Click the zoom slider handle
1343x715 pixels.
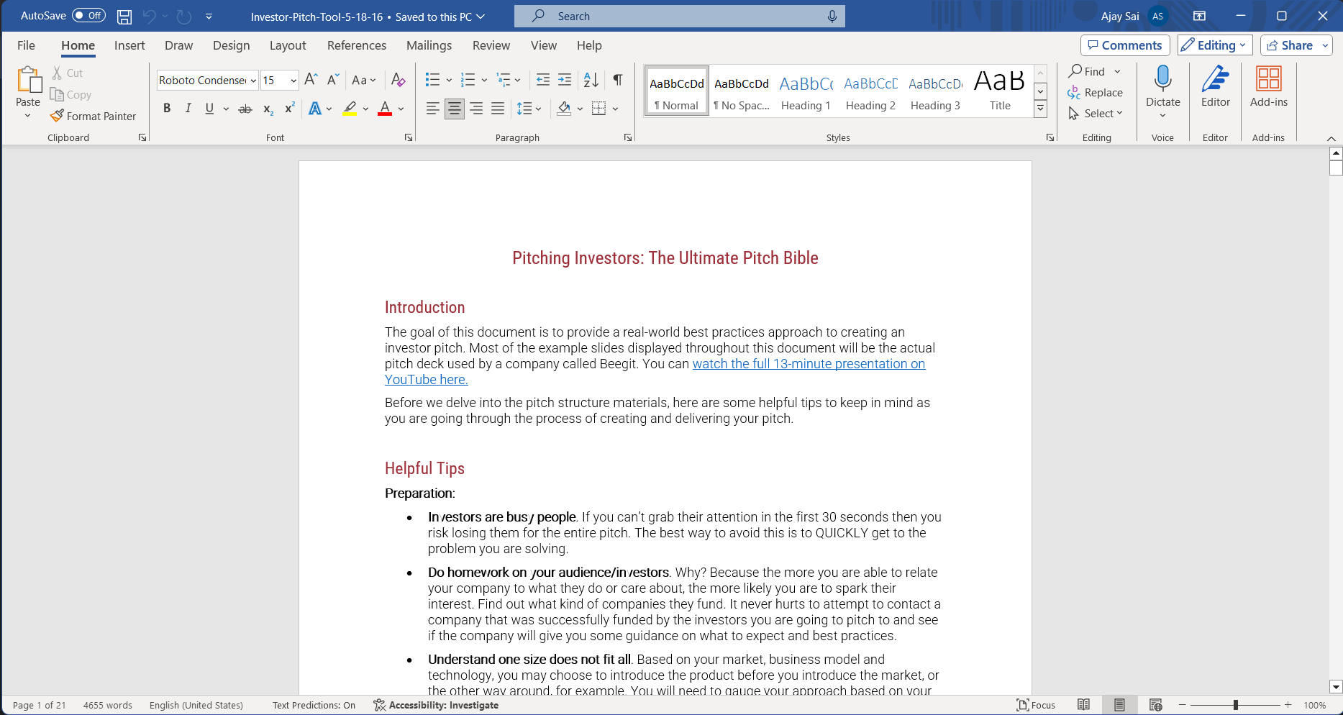coord(1236,705)
